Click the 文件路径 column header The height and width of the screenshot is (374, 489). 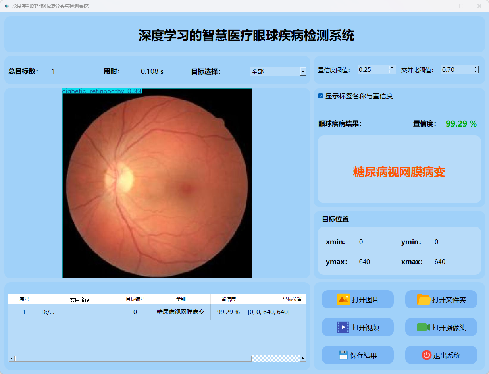coord(79,299)
